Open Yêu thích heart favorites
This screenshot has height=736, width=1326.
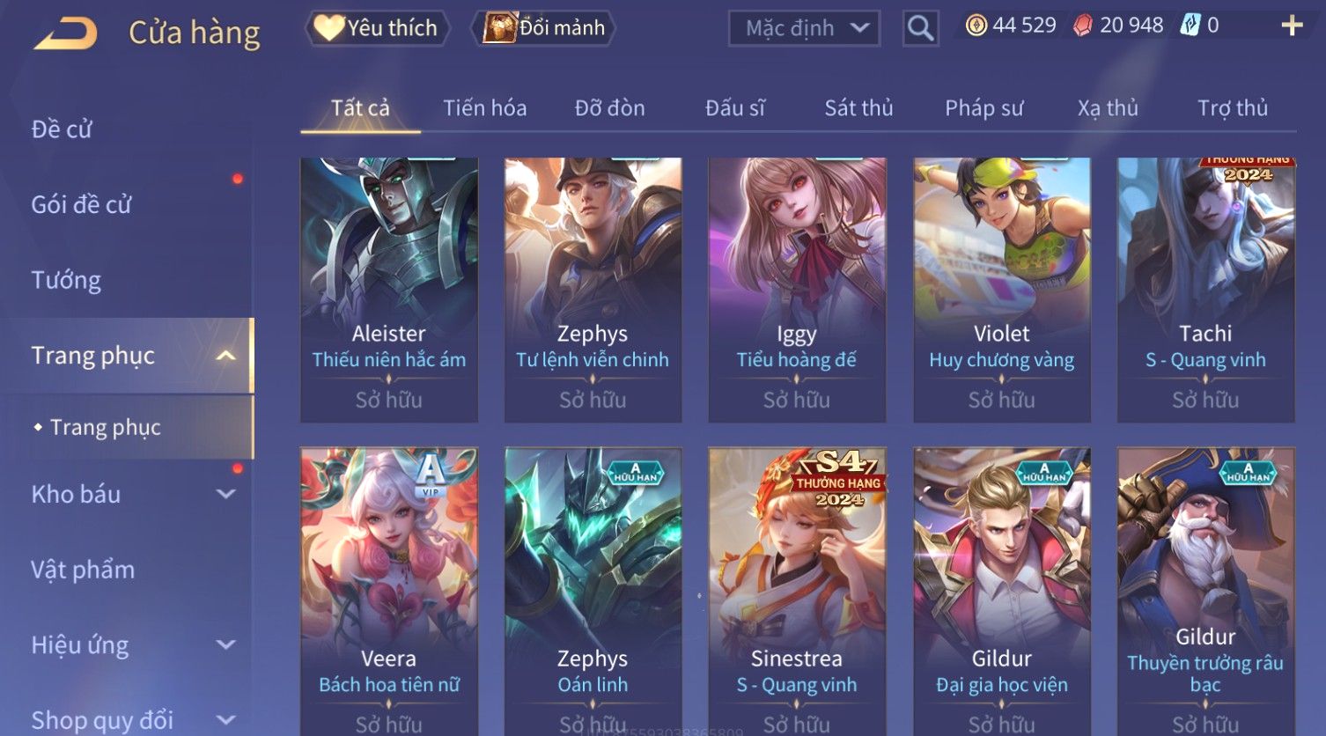377,28
